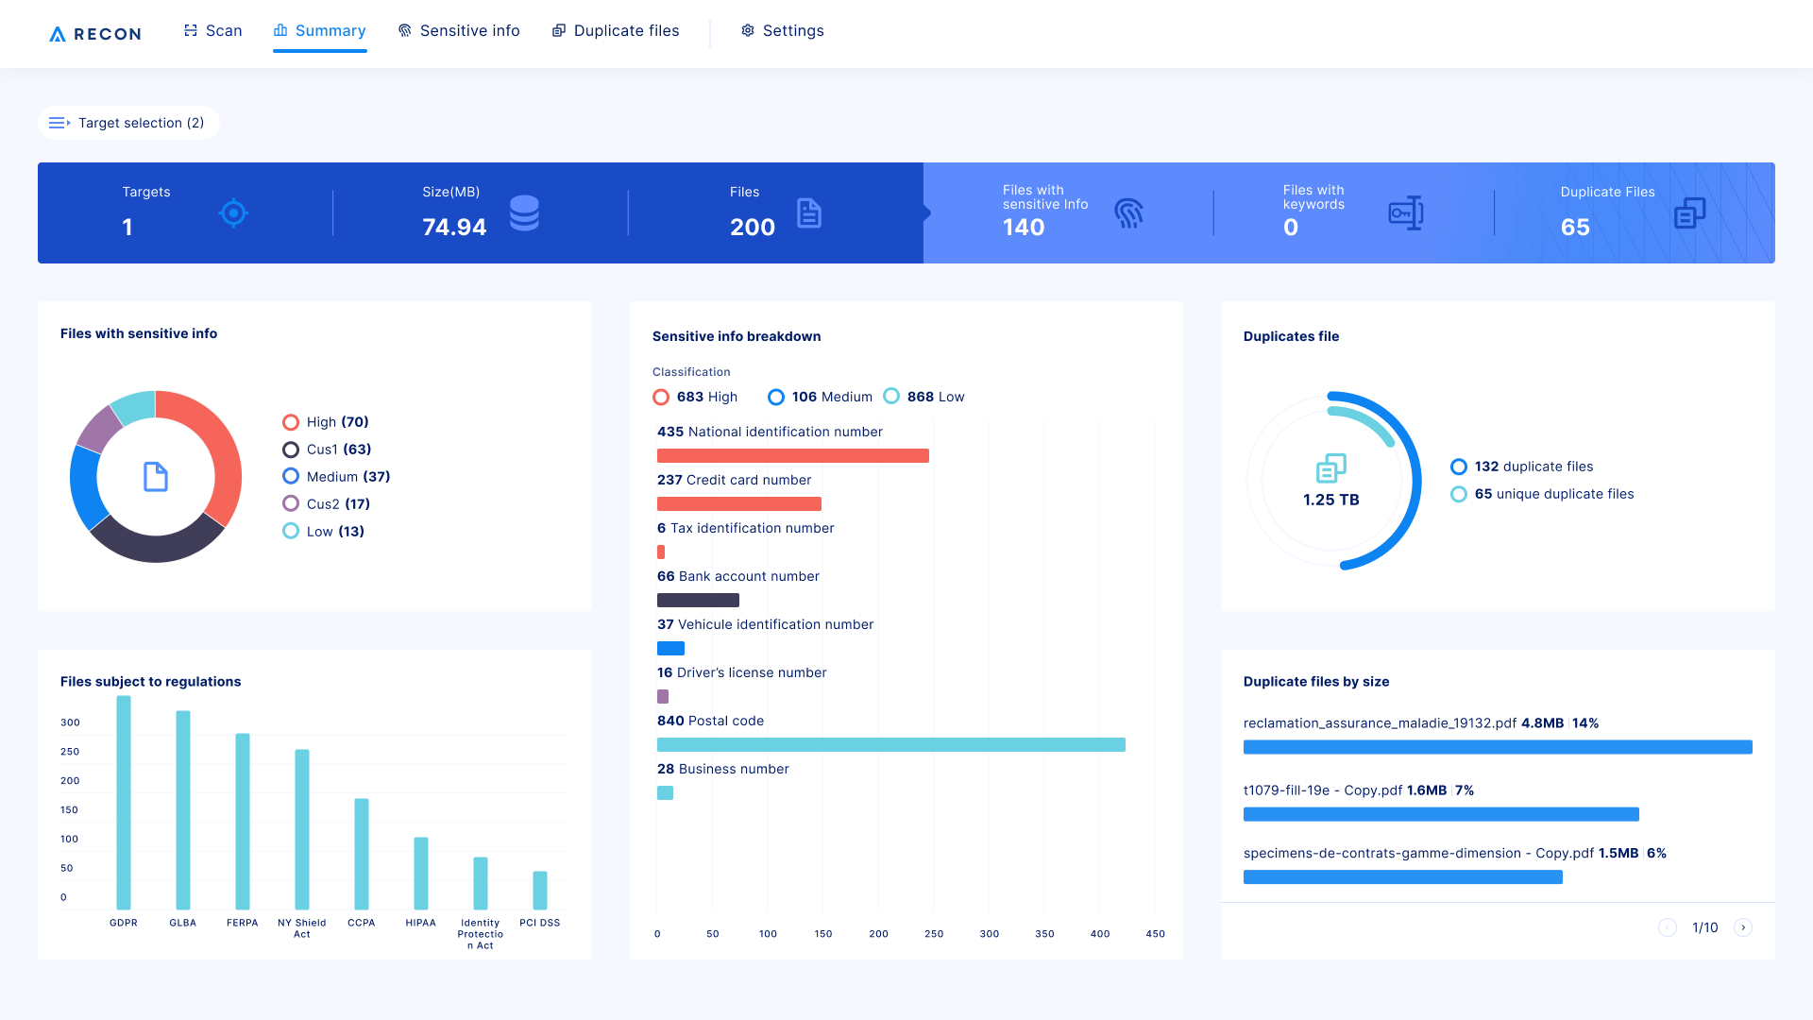1813x1020 pixels.
Task: Toggle the High classification legend circle
Action: click(661, 397)
